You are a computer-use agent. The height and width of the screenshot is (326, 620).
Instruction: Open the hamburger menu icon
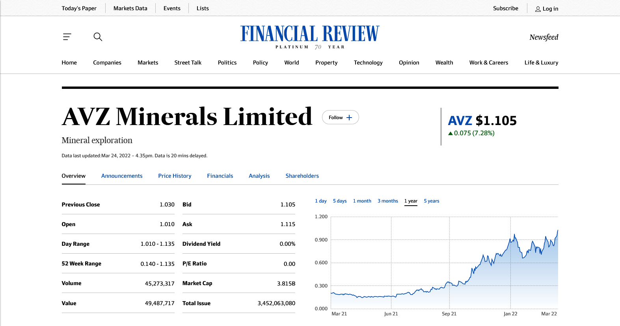67,37
